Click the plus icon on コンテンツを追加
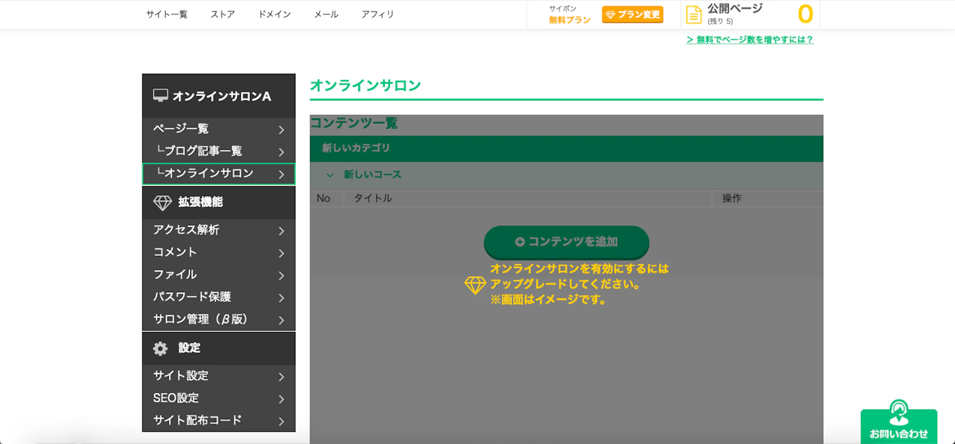Viewport: 955px width, 444px height. tap(519, 242)
